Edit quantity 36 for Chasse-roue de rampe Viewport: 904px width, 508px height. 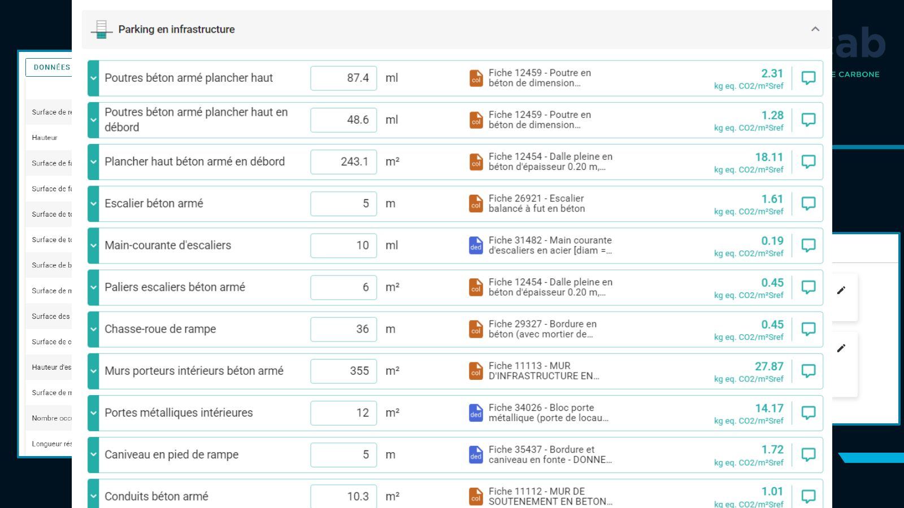click(344, 329)
